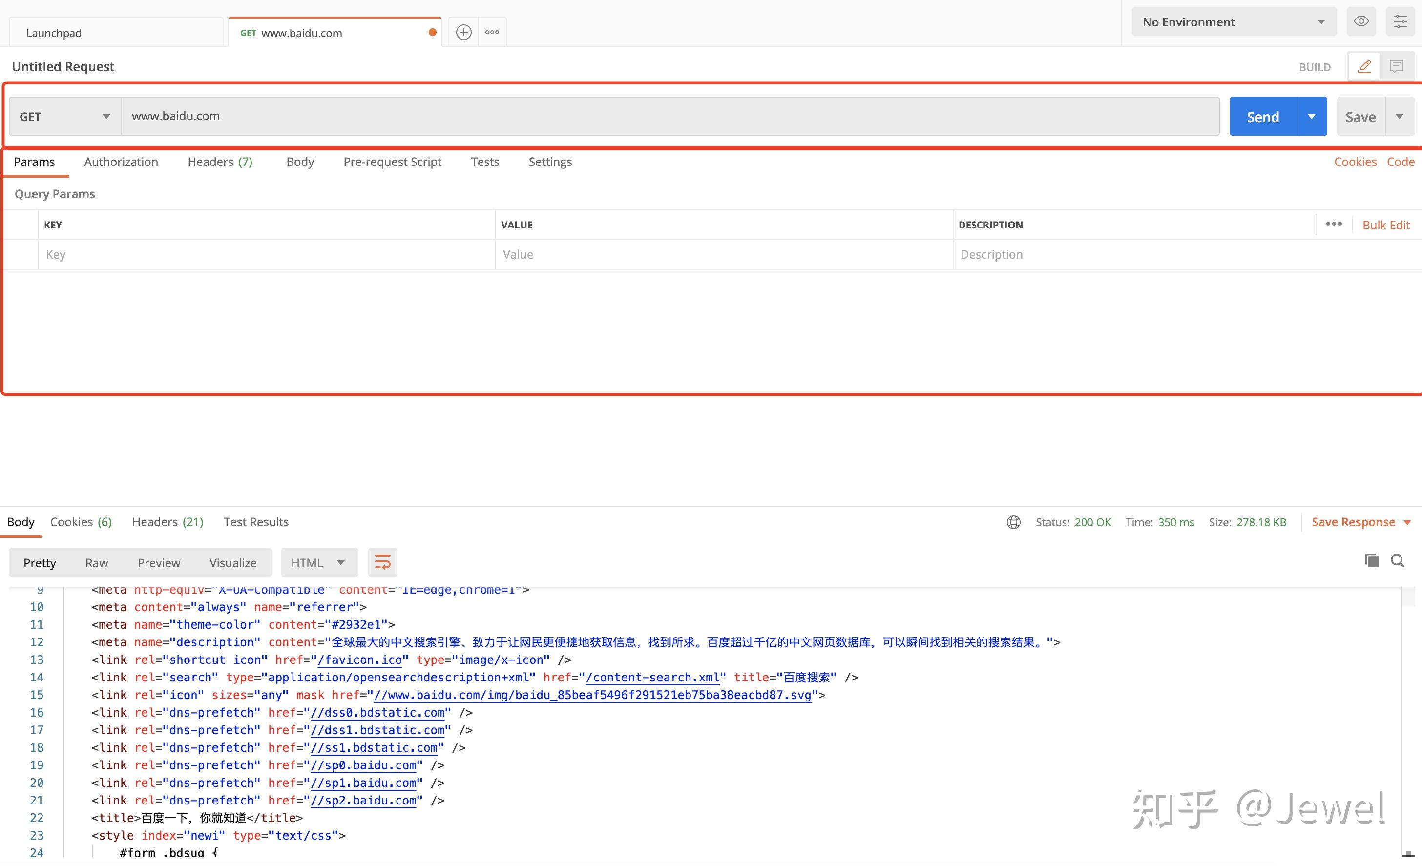Click the query param Key field
The height and width of the screenshot is (866, 1422).
[x=267, y=255]
